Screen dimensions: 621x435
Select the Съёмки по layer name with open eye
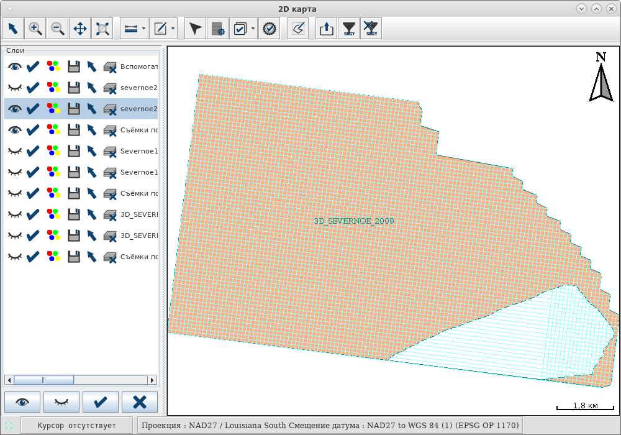tap(138, 130)
